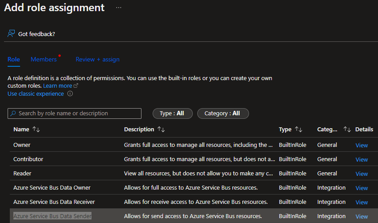Click Owner description 'Grants full access... including the'
Viewport: 378px width, 223px height.
198,145
